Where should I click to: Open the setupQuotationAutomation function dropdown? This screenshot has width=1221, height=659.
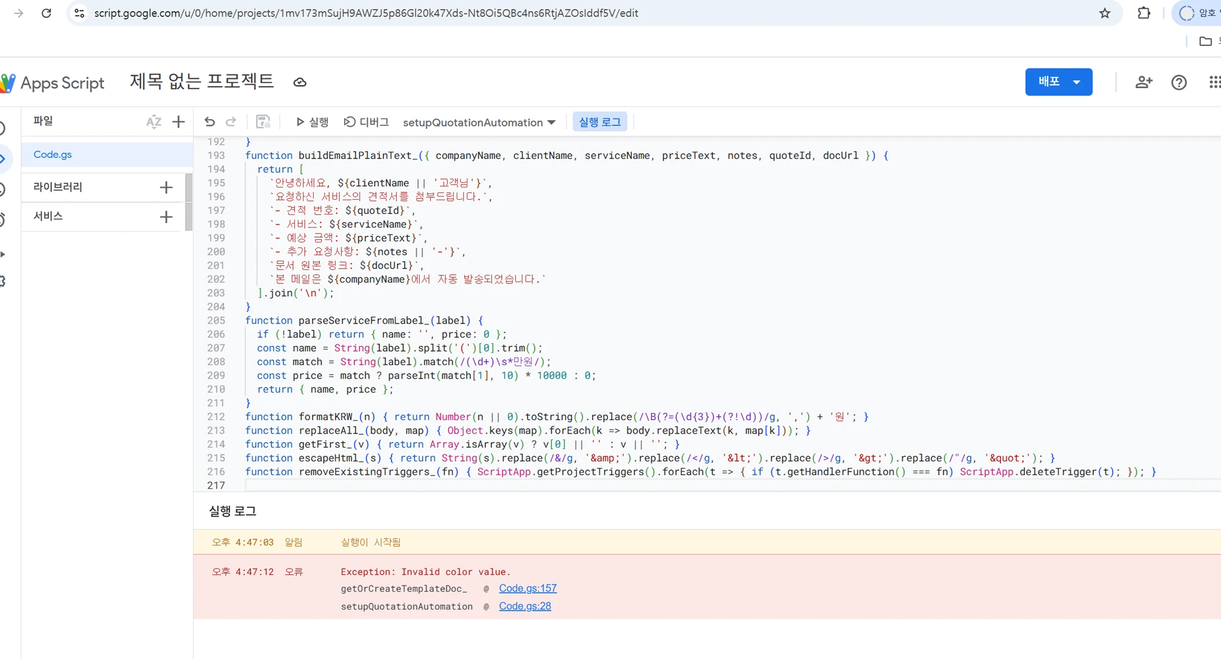pyautogui.click(x=479, y=122)
